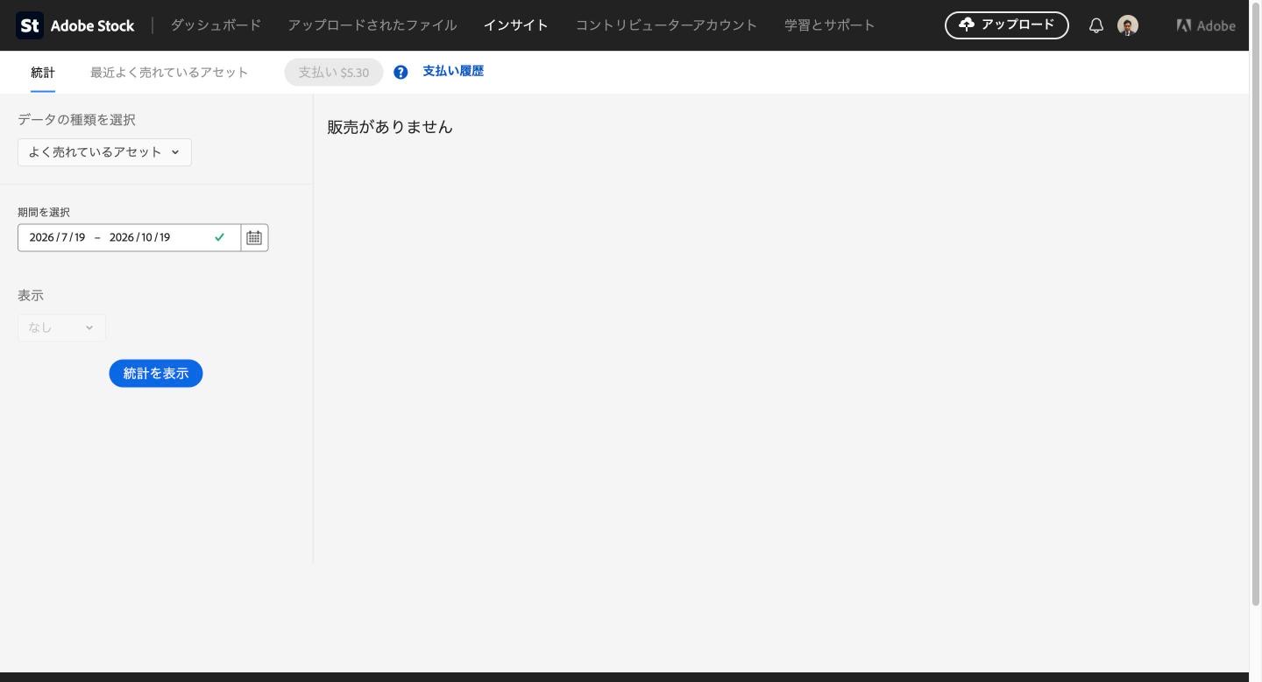The width and height of the screenshot is (1262, 682).
Task: Click the 期間を選択 label
Action: 44,213
